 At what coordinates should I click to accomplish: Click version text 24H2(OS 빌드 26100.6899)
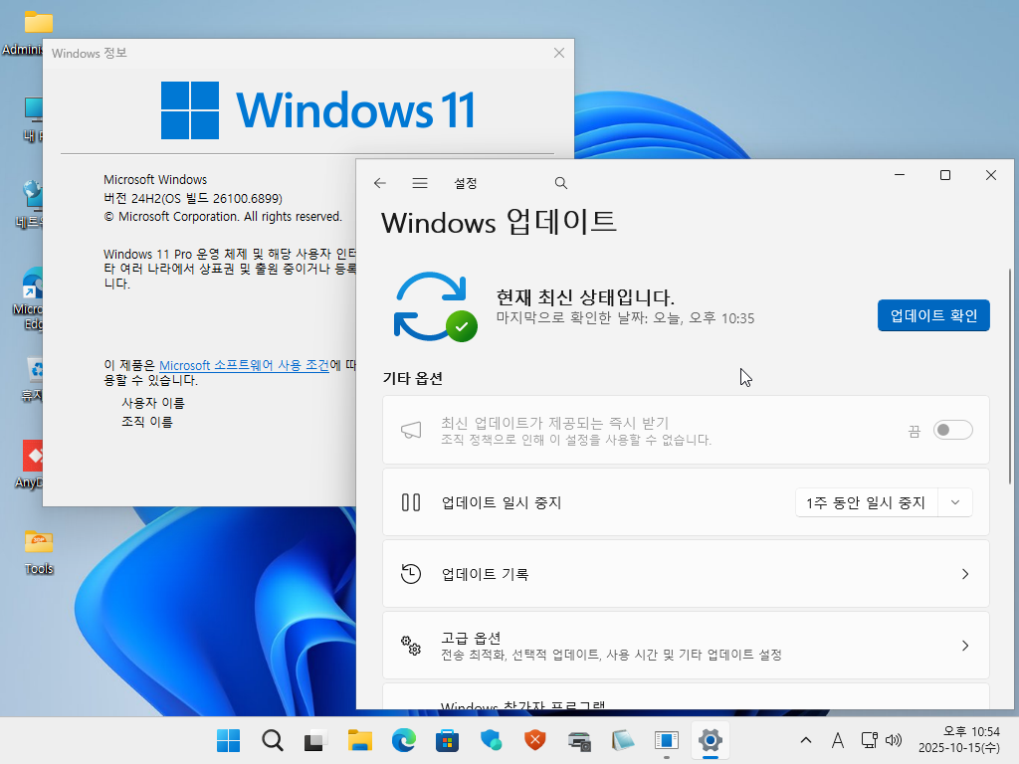[207, 198]
